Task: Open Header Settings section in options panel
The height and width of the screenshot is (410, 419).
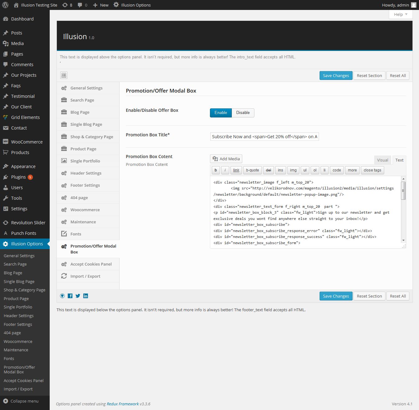Action: coord(88,173)
